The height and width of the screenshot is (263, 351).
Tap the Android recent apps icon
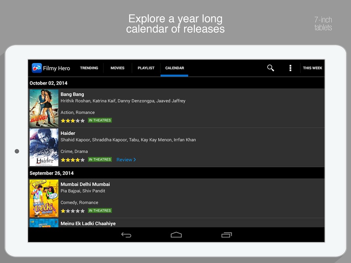pos(226,235)
